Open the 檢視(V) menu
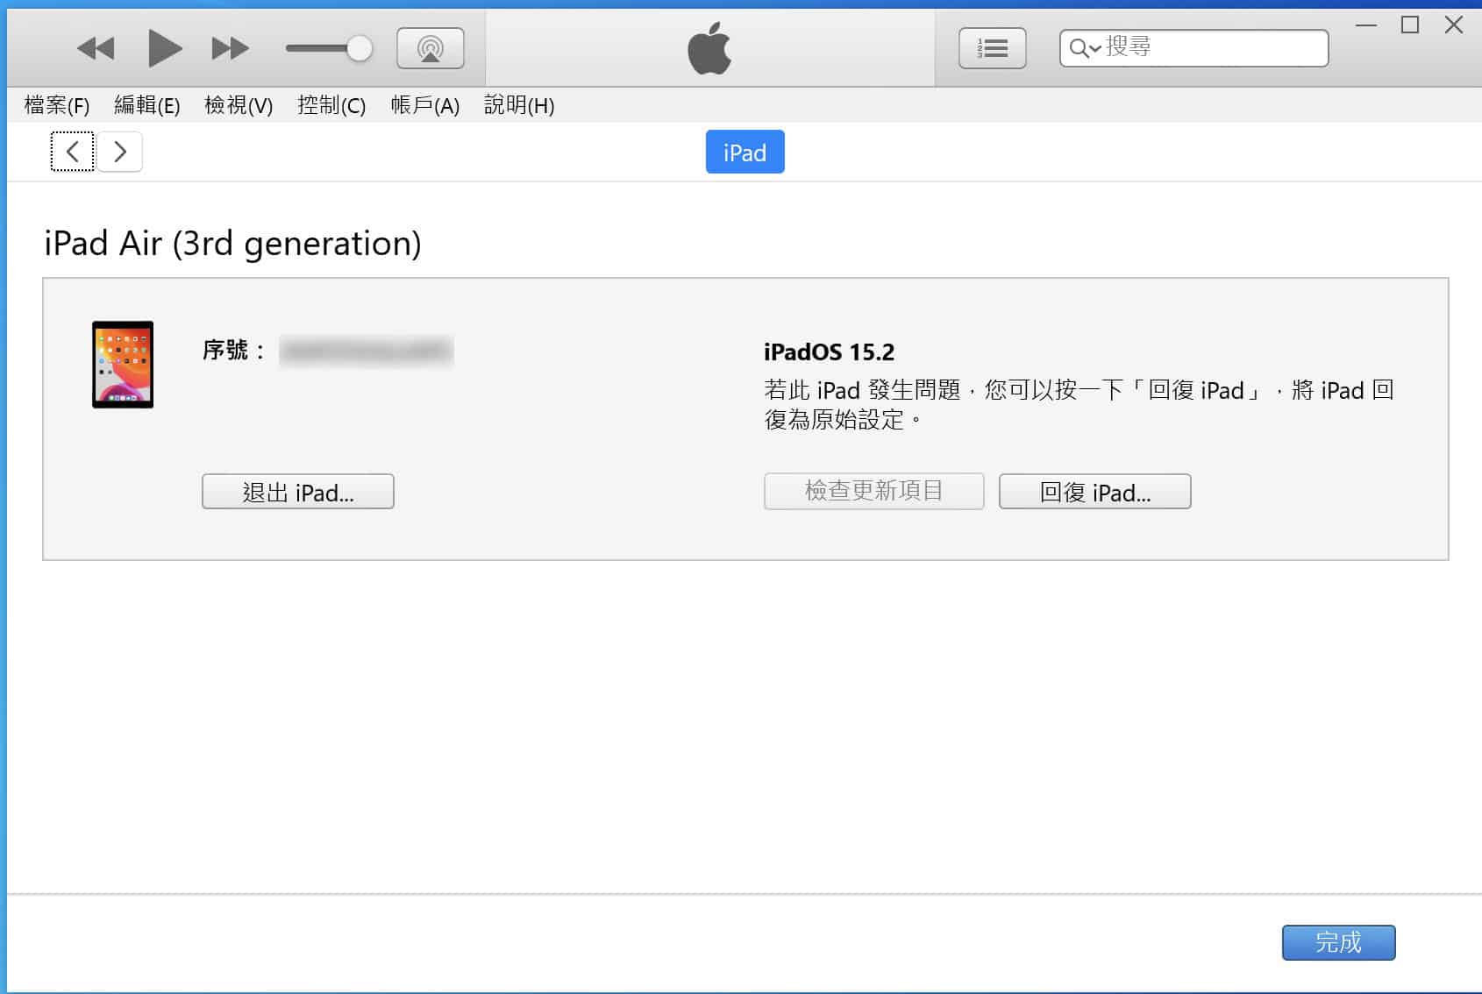 click(239, 106)
